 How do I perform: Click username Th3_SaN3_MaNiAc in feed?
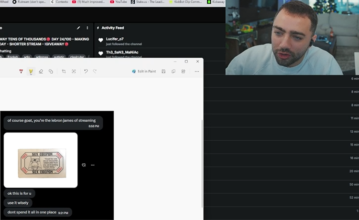point(122,52)
